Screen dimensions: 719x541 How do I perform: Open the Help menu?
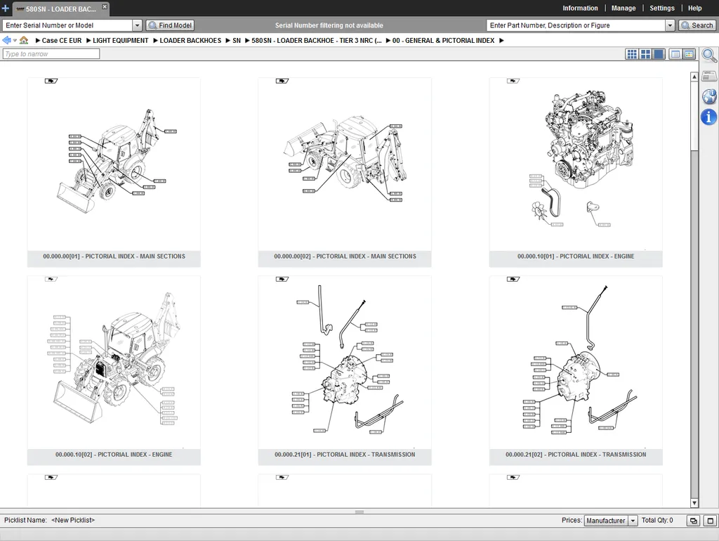pyautogui.click(x=694, y=8)
